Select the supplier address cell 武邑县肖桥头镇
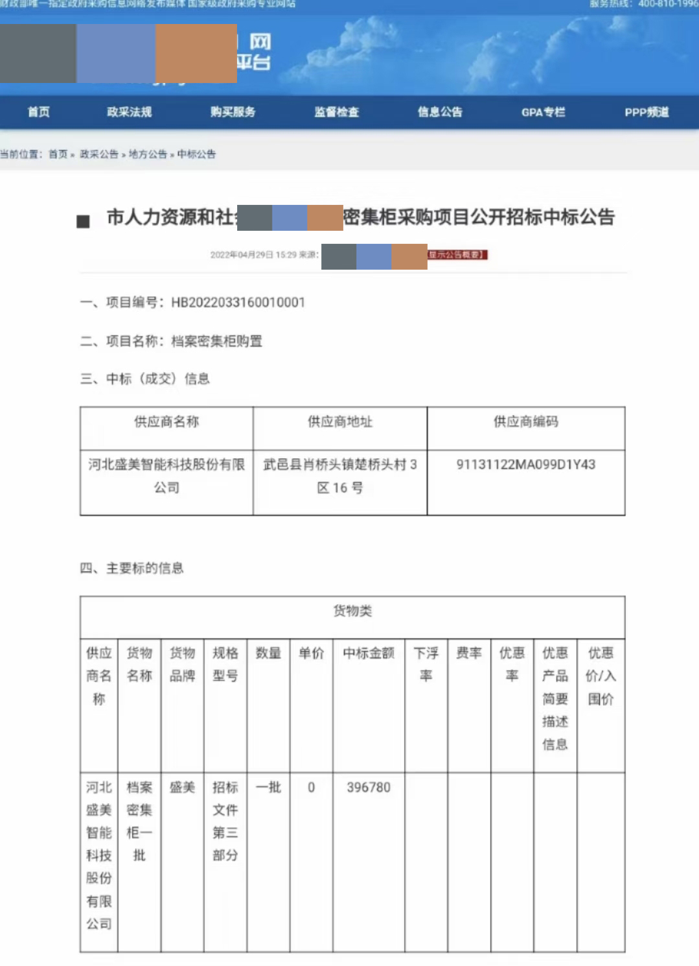The height and width of the screenshot is (966, 699). point(339,476)
